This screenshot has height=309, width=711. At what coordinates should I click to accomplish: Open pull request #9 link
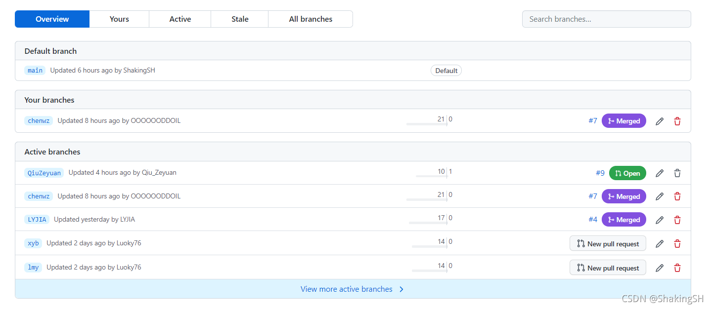600,173
